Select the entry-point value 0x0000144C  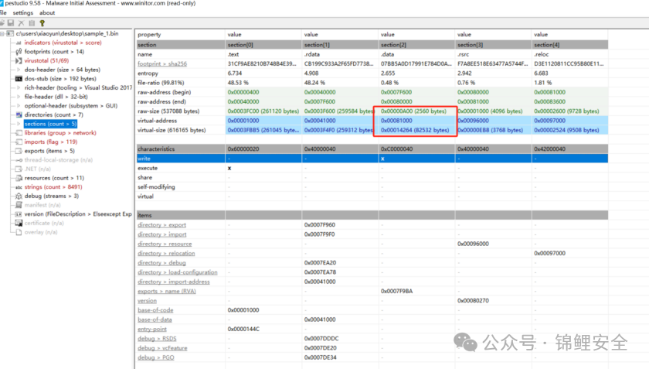[243, 330]
